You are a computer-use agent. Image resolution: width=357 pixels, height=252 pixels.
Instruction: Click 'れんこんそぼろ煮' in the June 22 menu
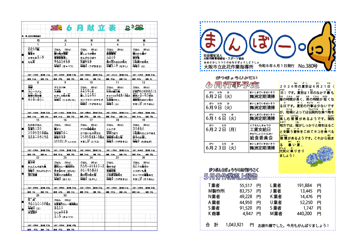pyautogui.click(x=37, y=166)
